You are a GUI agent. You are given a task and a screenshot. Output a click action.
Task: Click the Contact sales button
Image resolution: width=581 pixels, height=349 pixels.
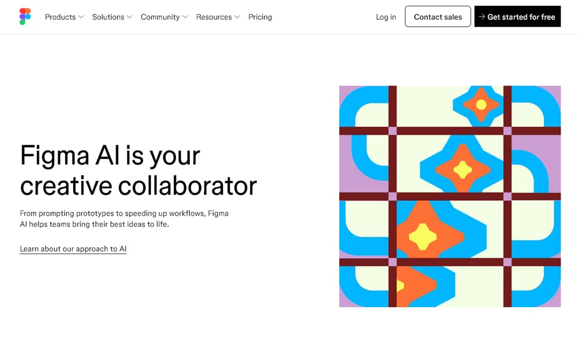click(x=437, y=16)
